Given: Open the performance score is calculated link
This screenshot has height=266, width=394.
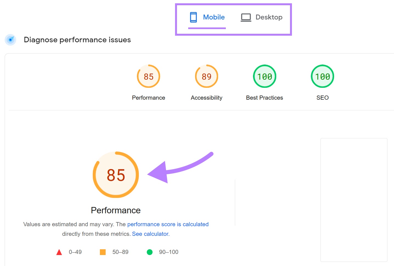Looking at the screenshot, I should (168, 224).
